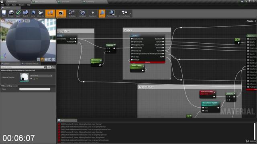Image resolution: width=257 pixels, height=144 pixels.
Task: Click the Vertex Blend green node
Action: tap(137, 68)
